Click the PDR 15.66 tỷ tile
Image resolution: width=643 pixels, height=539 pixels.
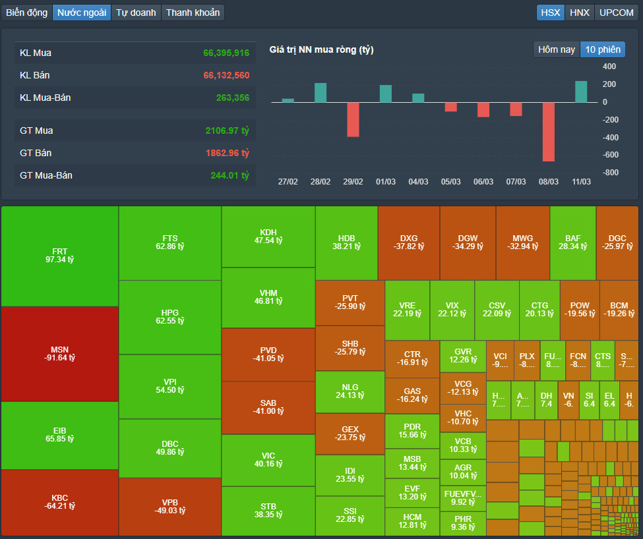pos(412,432)
